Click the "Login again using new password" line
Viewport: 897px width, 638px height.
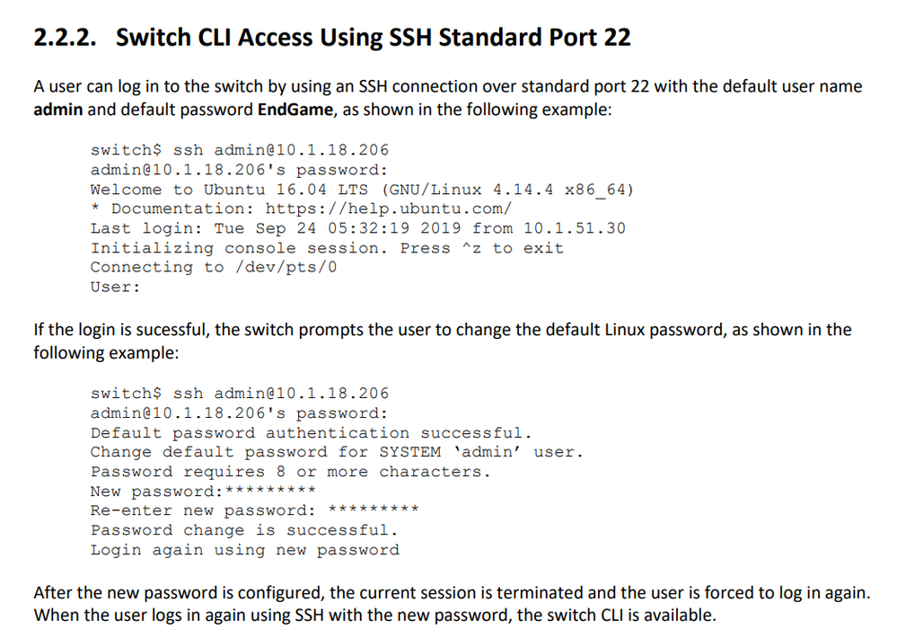245,550
